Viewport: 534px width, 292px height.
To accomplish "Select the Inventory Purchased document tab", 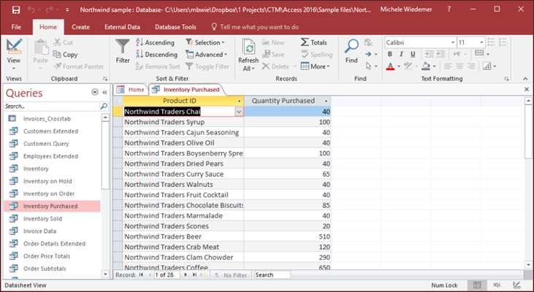I will pos(186,90).
